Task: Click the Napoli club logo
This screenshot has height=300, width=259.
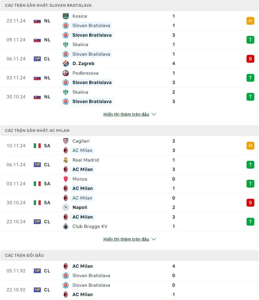Action: [x=66, y=207]
